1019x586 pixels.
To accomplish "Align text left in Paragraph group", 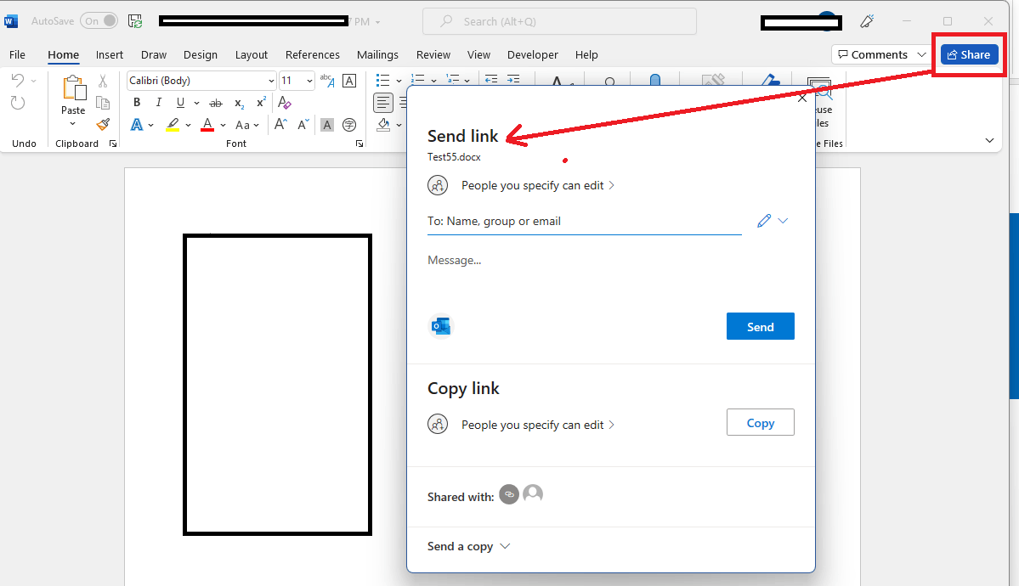I will click(x=383, y=103).
